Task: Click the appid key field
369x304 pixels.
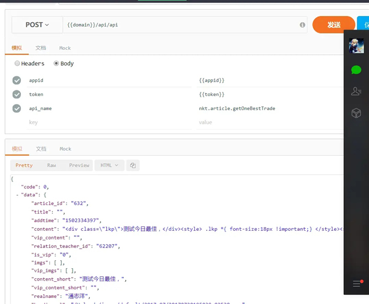Action: (109, 80)
